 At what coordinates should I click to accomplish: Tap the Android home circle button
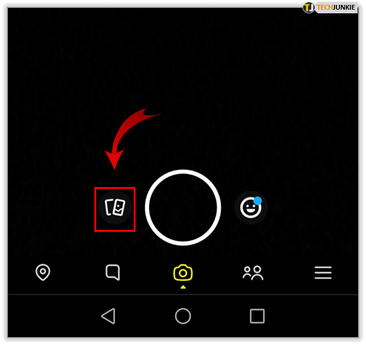coord(183,316)
